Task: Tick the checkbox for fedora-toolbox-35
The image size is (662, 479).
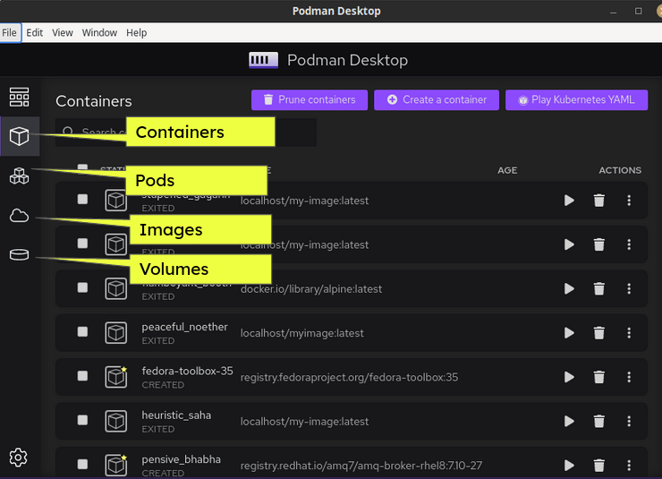Action: click(x=82, y=376)
